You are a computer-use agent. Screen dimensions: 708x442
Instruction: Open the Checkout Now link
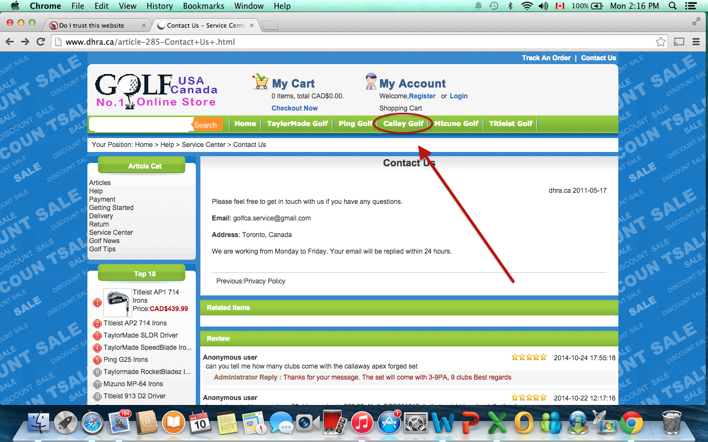click(x=294, y=108)
